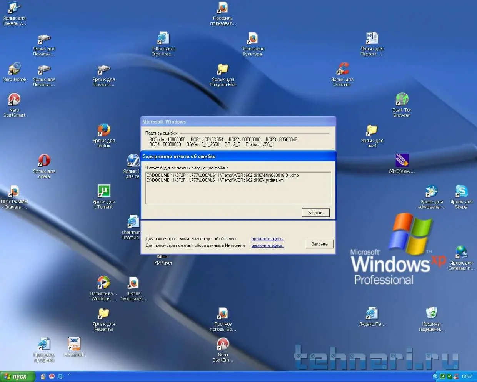Select 'Школа Скорняжк...' desktop shortcut

tap(133, 288)
